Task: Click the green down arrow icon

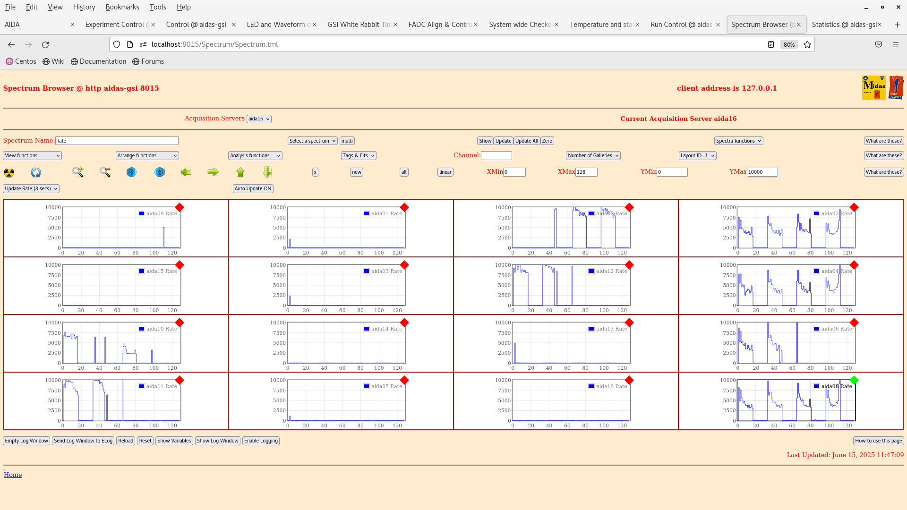Action: tap(267, 172)
